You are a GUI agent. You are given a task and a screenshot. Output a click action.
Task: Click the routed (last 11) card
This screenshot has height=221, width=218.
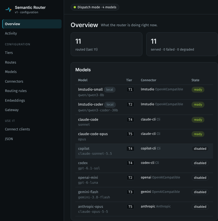[107, 44]
